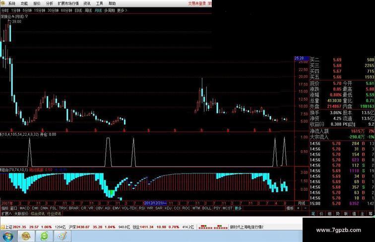Select the OBV indicator
The image size is (375, 242).
(x=99, y=208)
